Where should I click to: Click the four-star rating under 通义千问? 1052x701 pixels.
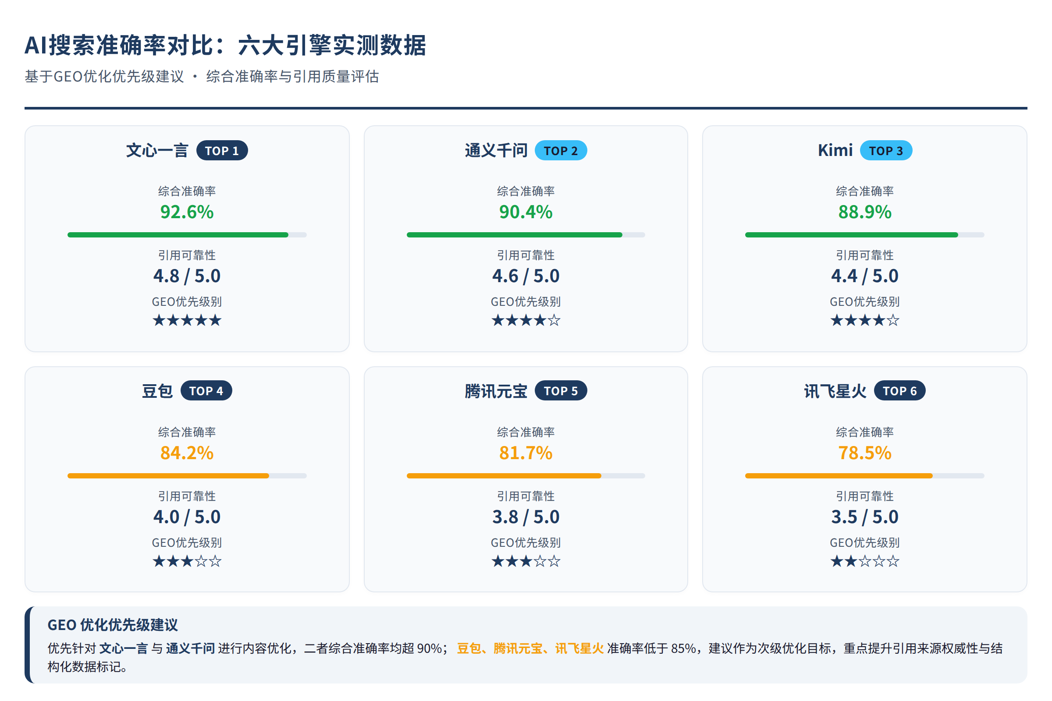526,320
